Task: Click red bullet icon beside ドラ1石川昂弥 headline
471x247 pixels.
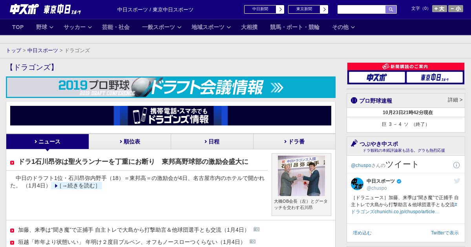Action: click(x=12, y=163)
